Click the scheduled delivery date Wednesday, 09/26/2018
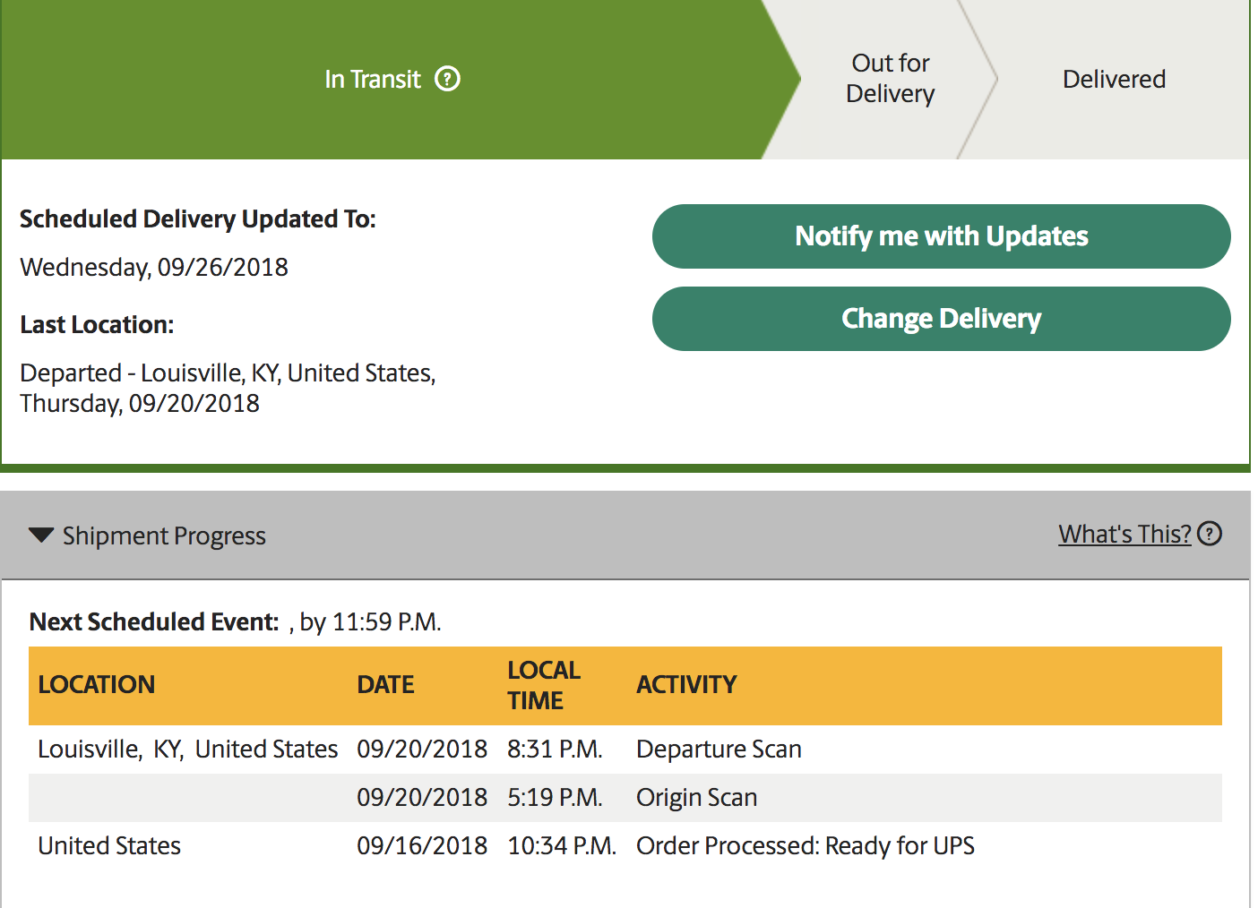Viewport: 1258px width, 908px height. pos(154,267)
